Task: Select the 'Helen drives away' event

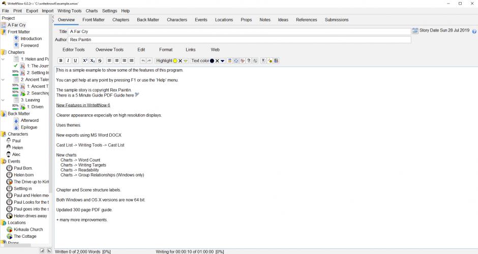Action: pos(30,216)
